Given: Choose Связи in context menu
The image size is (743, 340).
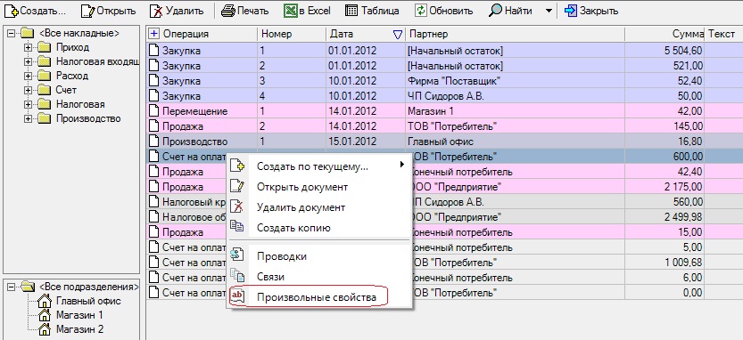Looking at the screenshot, I should click(x=318, y=277).
